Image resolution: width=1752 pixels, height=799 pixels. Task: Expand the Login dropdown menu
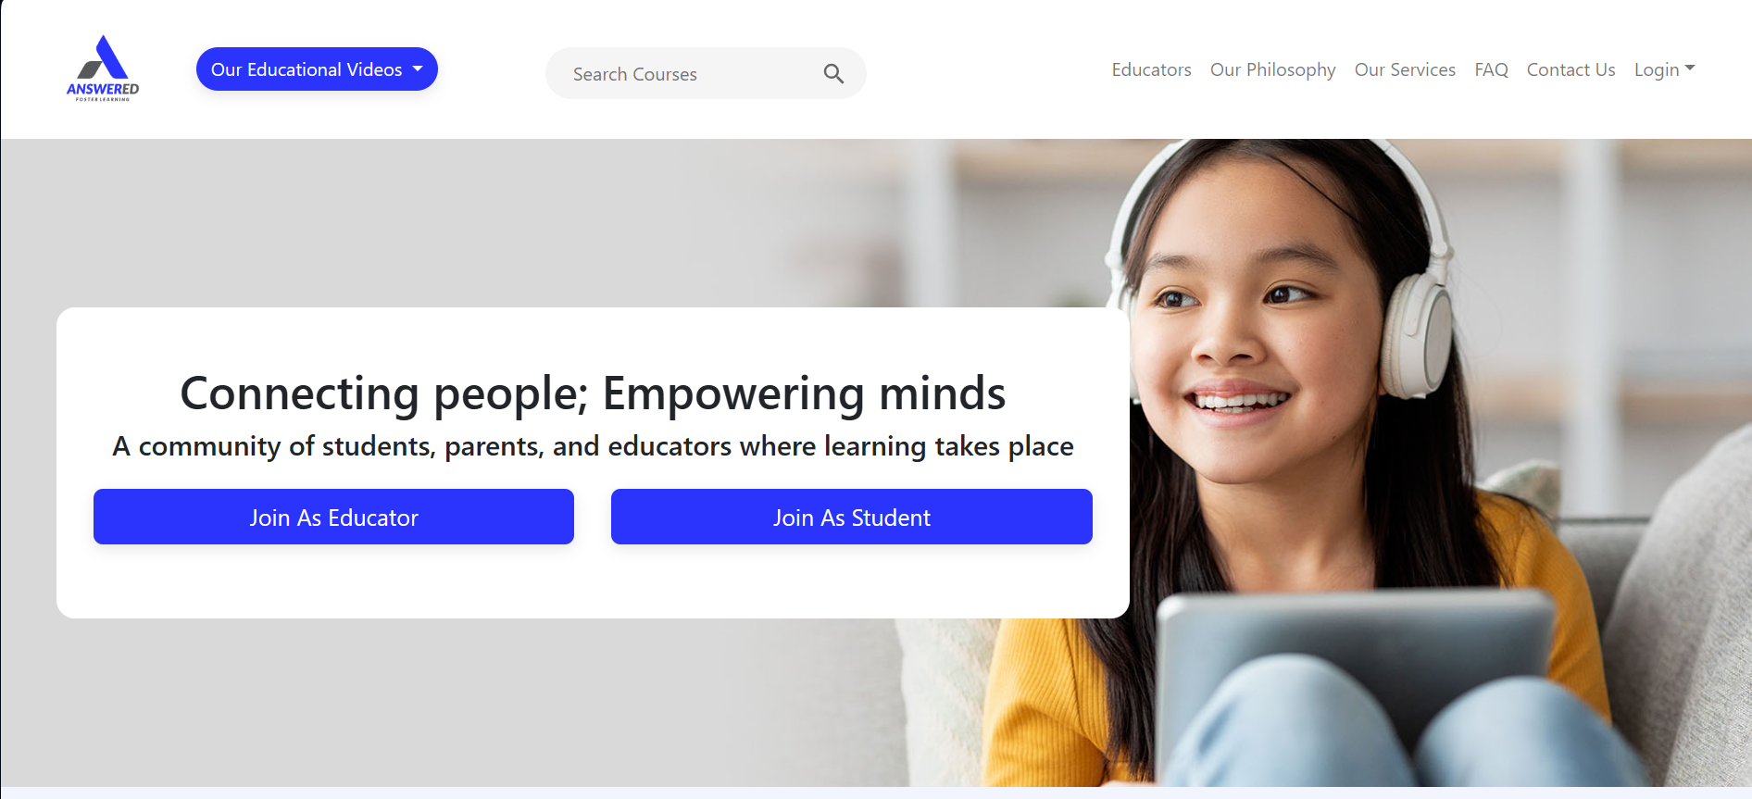pos(1664,69)
